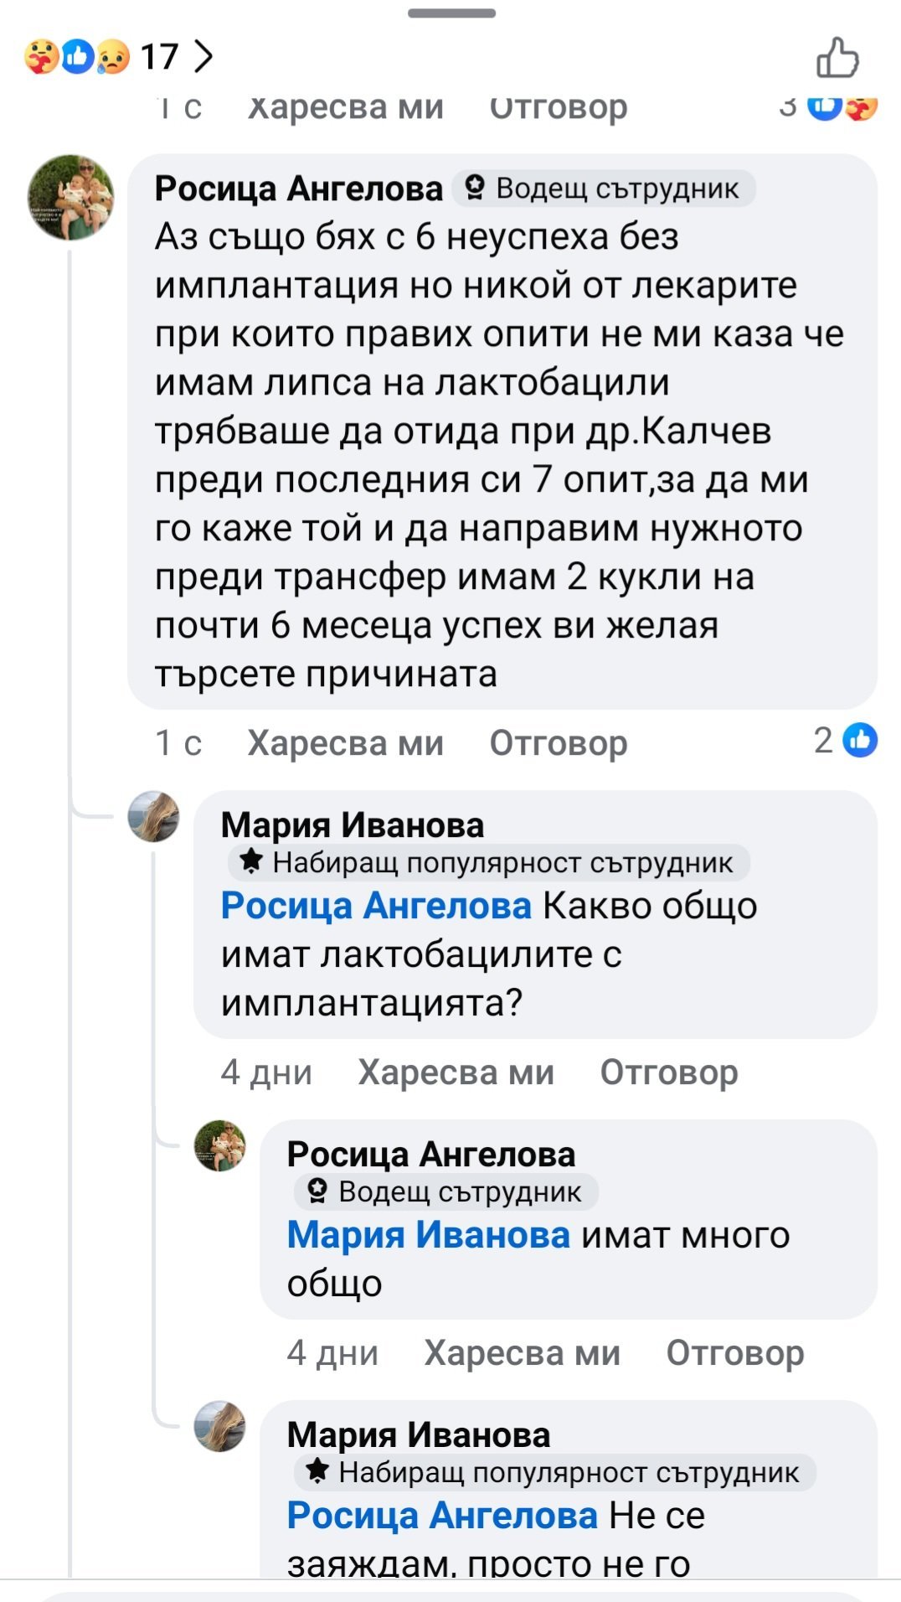Open Росица's avatar beside 'имат много общо' reply

pyautogui.click(x=220, y=1145)
